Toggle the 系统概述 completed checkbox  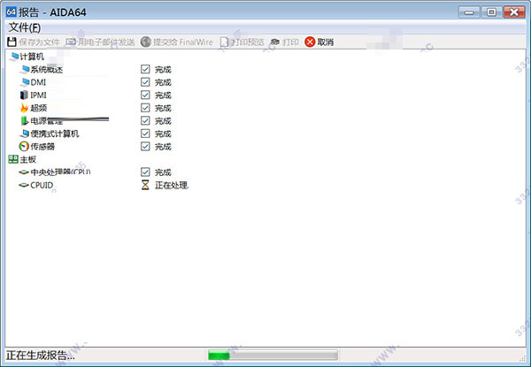pyautogui.click(x=145, y=69)
